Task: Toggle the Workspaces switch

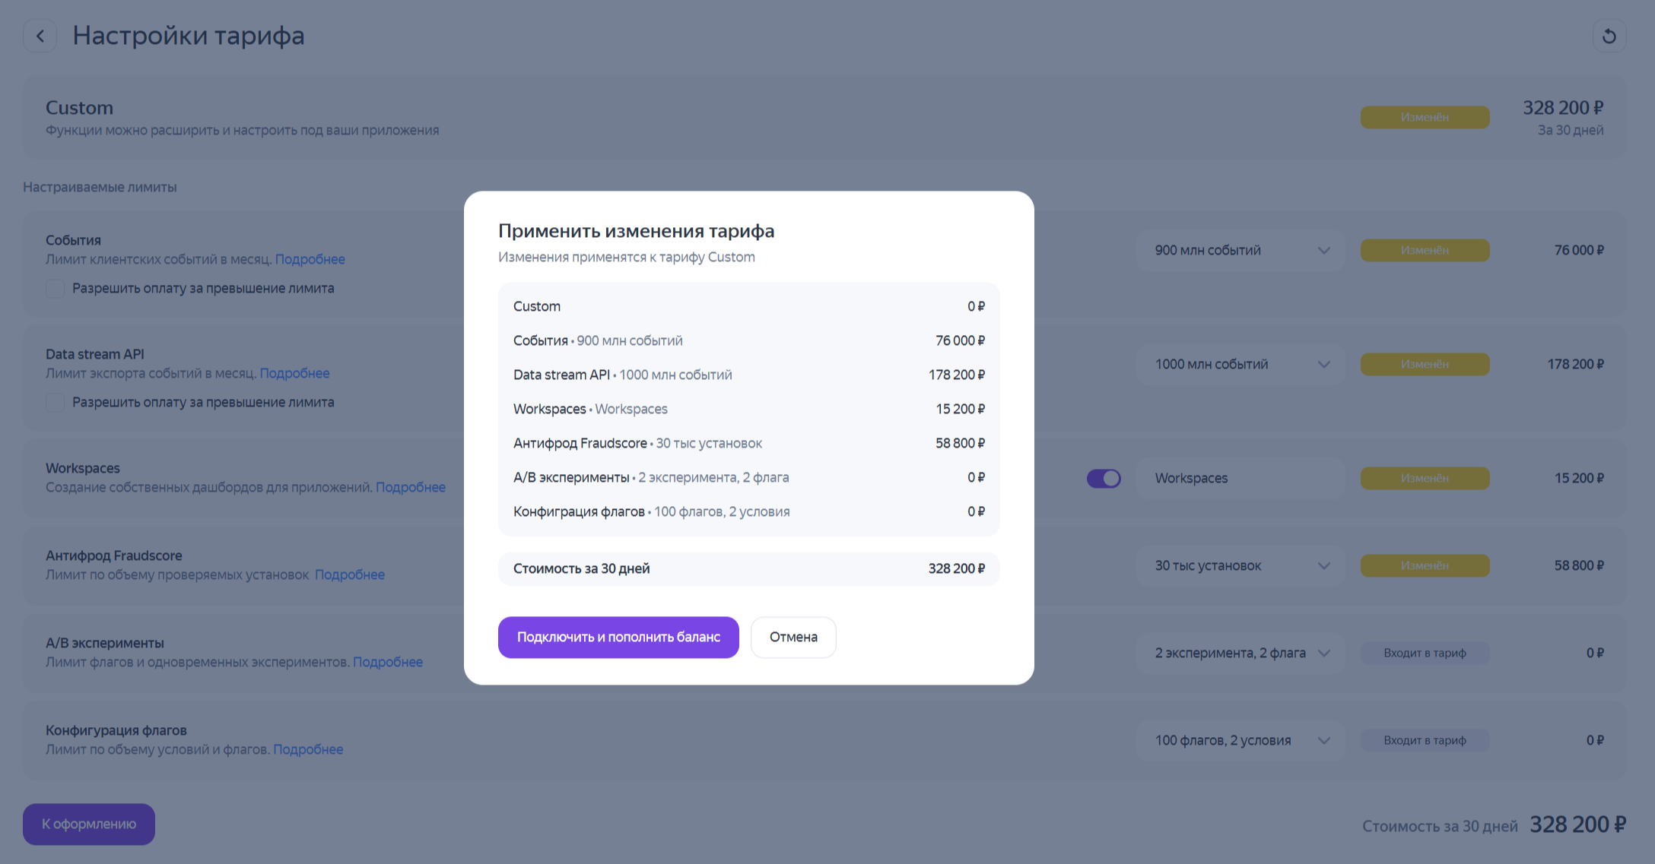Action: click(1104, 478)
